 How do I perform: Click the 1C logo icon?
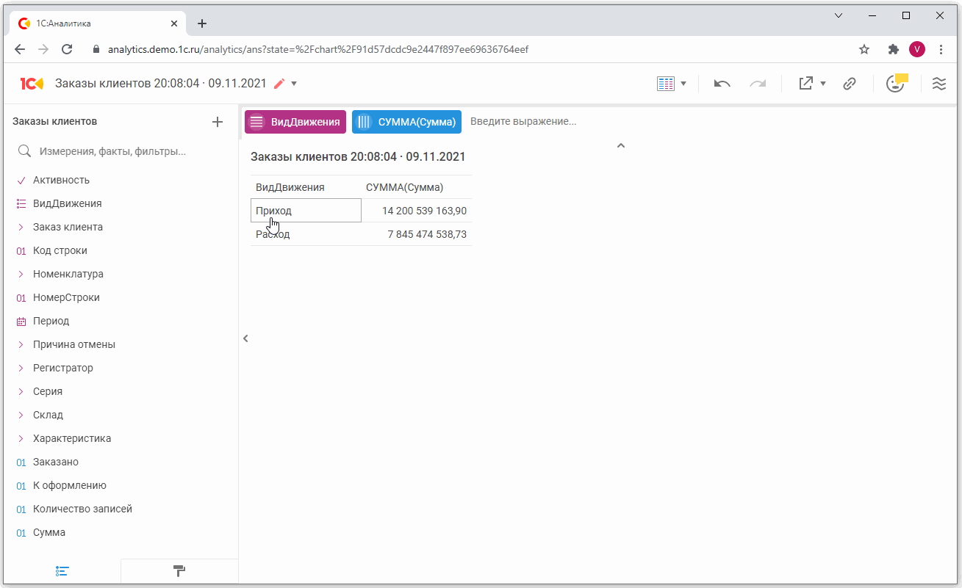tap(32, 84)
